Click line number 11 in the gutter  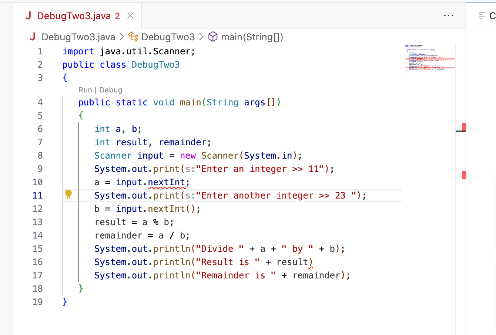coord(38,195)
